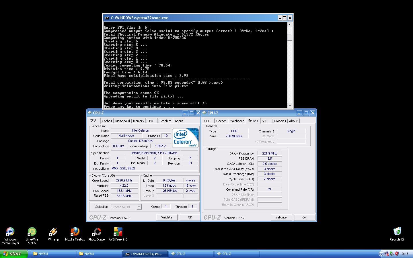Click the Level 2 128 KBytes cache value
413x258 pixels.
pos(169,191)
